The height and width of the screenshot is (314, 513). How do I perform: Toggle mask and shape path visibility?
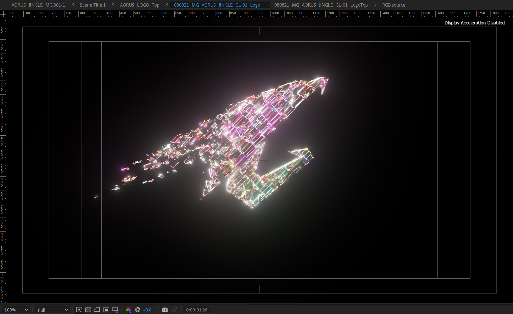coord(97,310)
